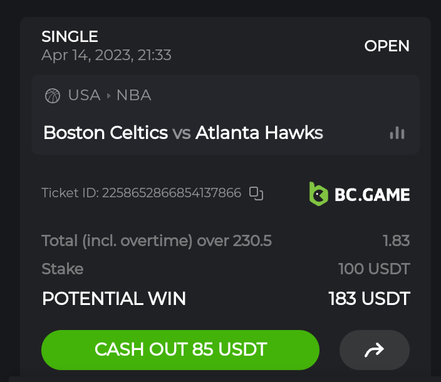441x382 pixels.
Task: Click the 183 USDT potential win amount
Action: [369, 299]
